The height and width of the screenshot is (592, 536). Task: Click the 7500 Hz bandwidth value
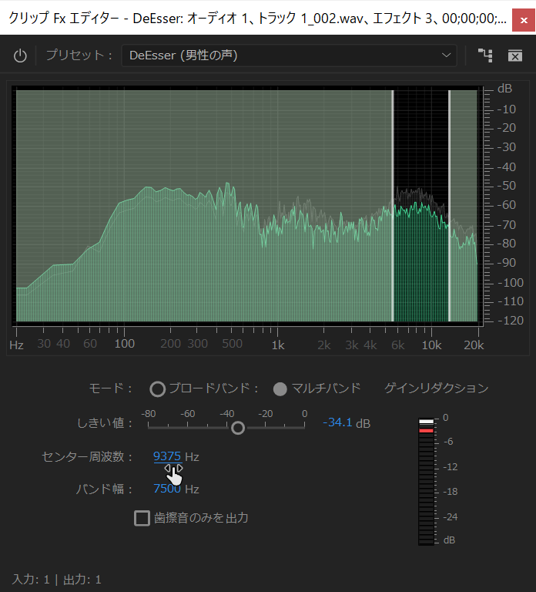tap(167, 489)
